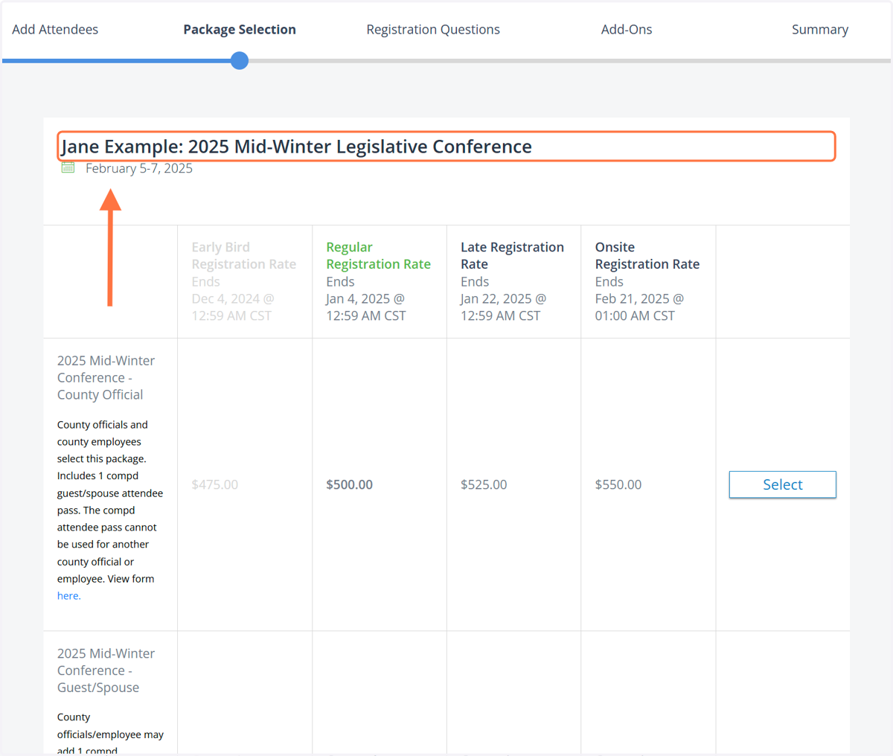Click the $500.00 regular price
The image size is (893, 756).
point(350,484)
